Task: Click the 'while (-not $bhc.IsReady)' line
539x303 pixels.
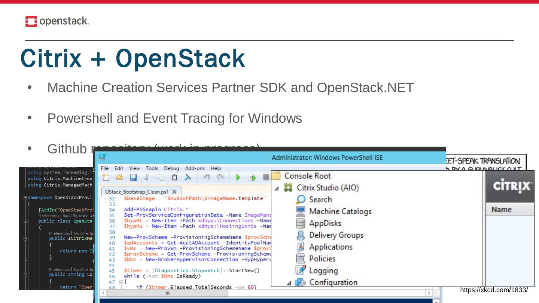Action: (162, 276)
